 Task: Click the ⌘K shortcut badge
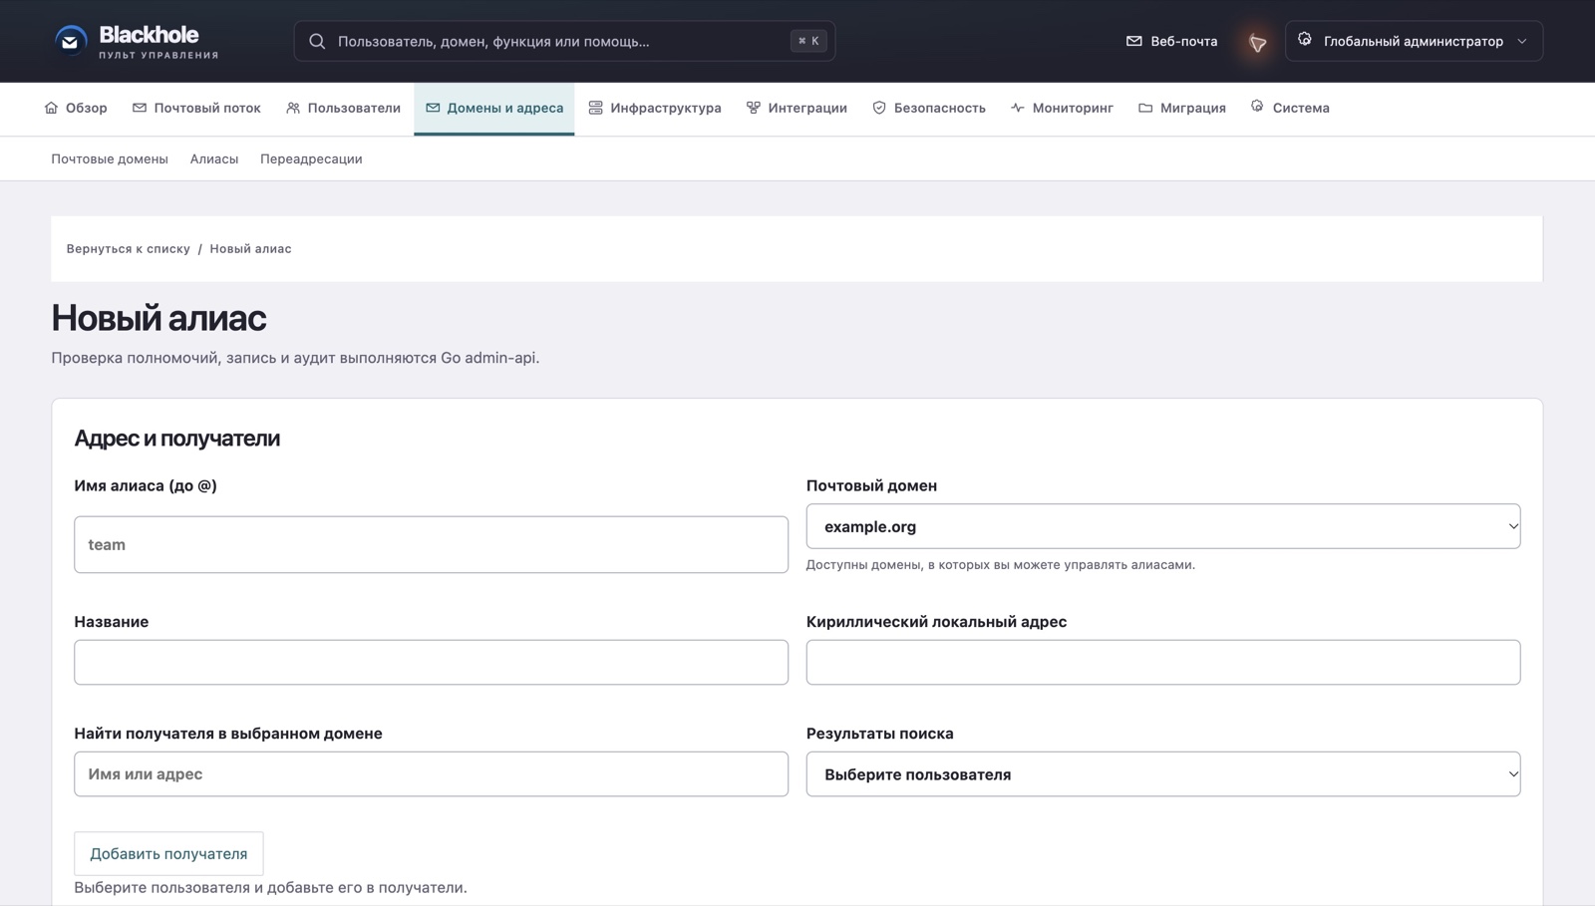[x=808, y=41]
